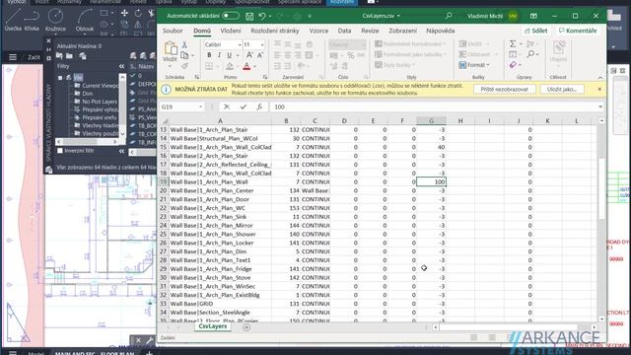Click the rectangle tool icon in AutoCAD ribbon

coord(104,13)
